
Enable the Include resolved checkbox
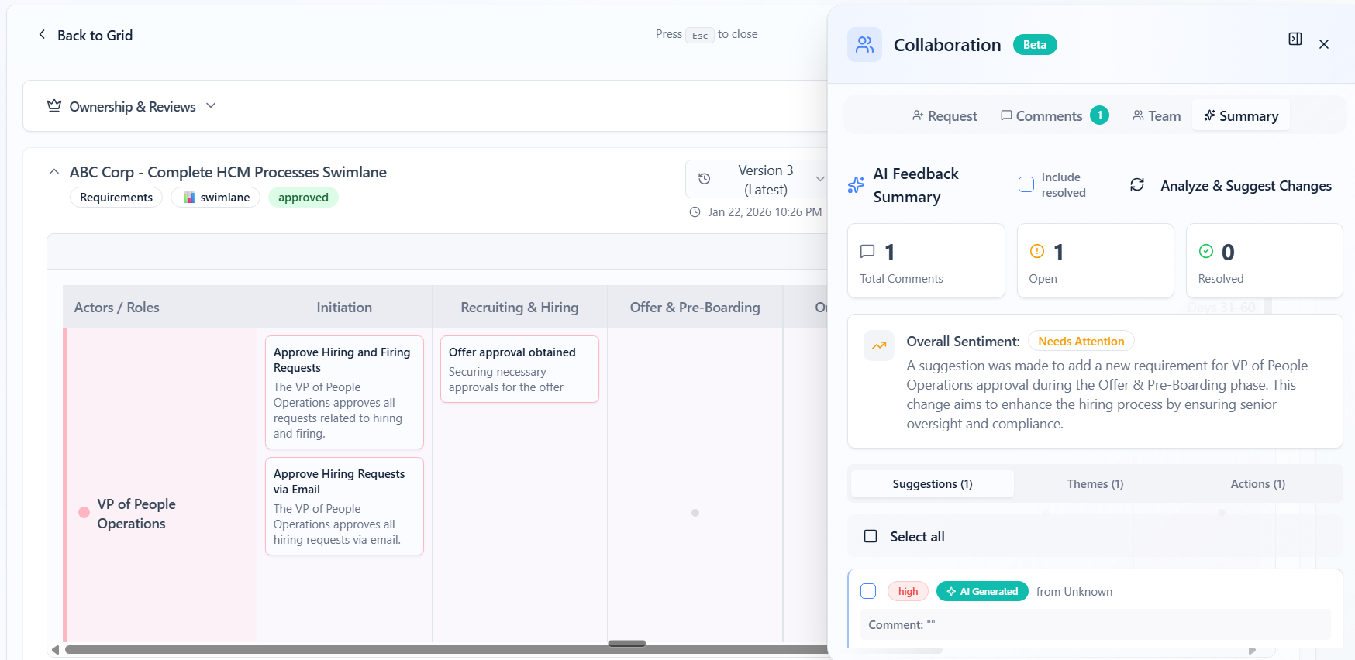(x=1026, y=184)
